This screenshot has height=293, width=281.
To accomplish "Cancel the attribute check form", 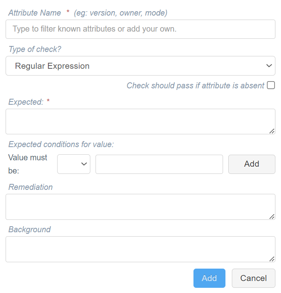I will [x=253, y=278].
